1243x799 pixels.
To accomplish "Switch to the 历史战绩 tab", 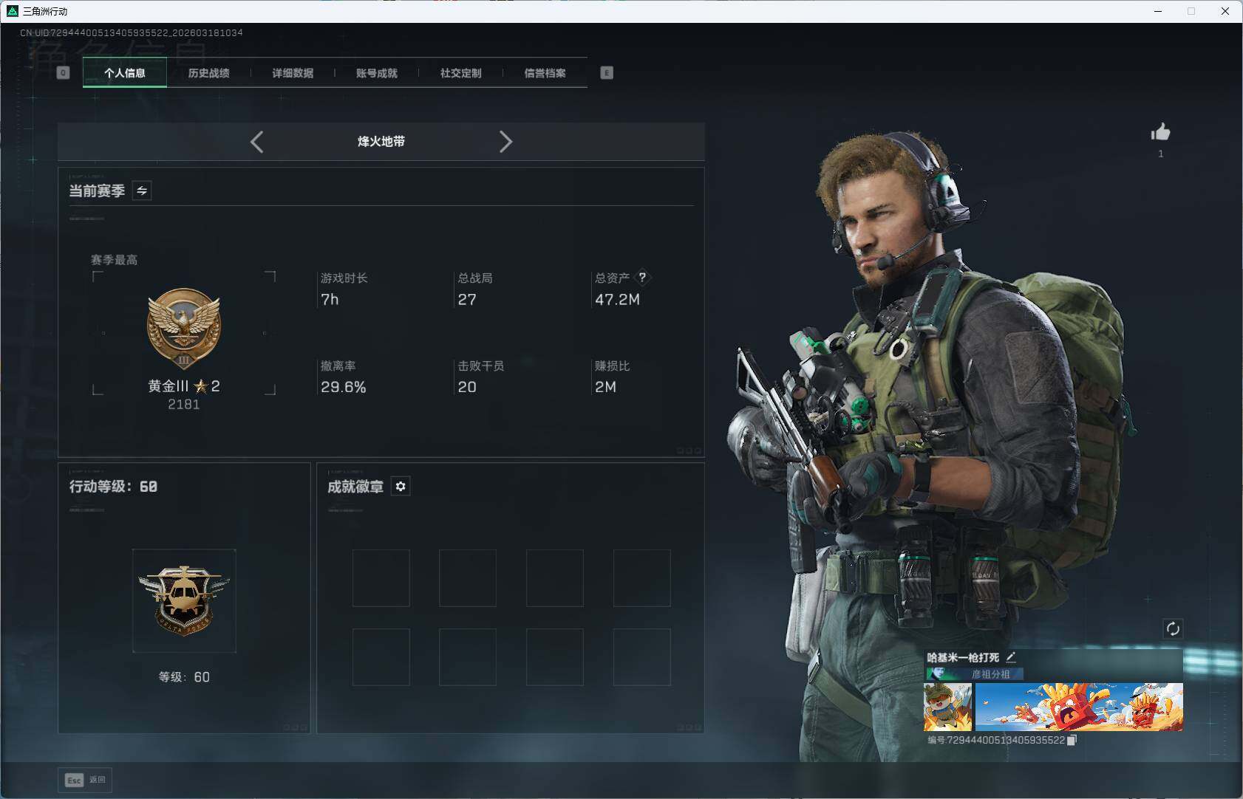I will (x=209, y=72).
